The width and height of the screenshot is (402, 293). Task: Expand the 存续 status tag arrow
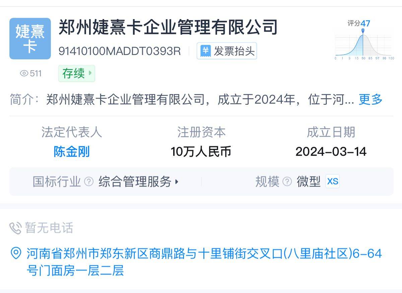(x=90, y=73)
